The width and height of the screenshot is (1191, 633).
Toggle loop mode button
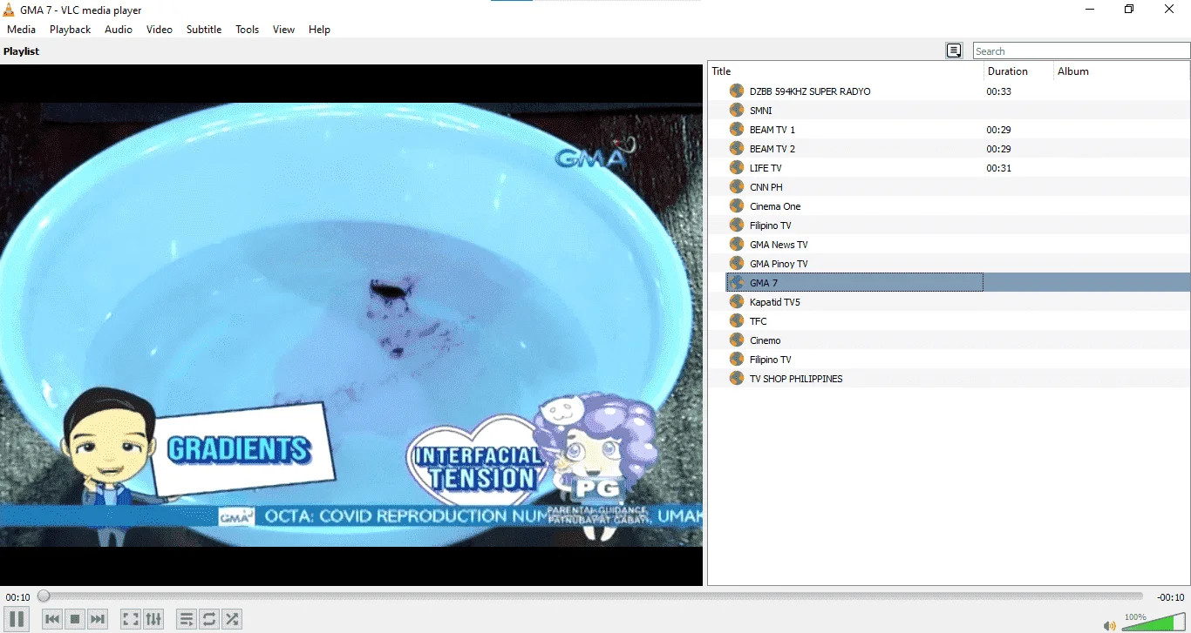pyautogui.click(x=209, y=619)
